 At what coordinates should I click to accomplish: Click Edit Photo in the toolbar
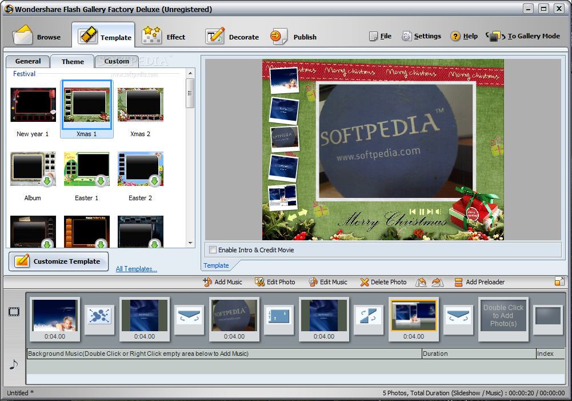coord(275,282)
